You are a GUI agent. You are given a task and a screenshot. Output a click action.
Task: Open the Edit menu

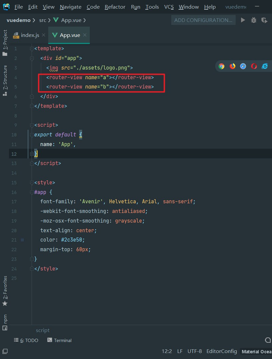[x=33, y=7]
